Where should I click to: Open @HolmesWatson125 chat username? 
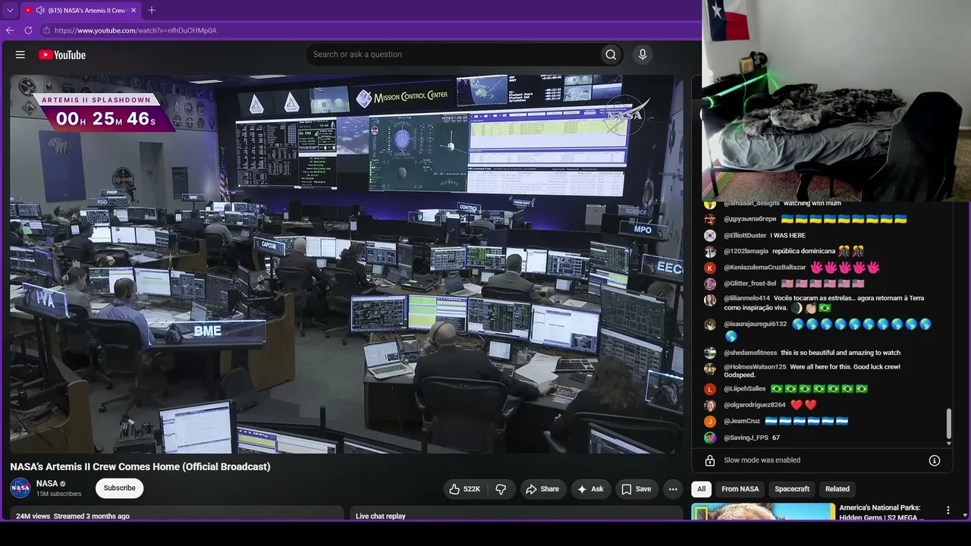tap(755, 367)
